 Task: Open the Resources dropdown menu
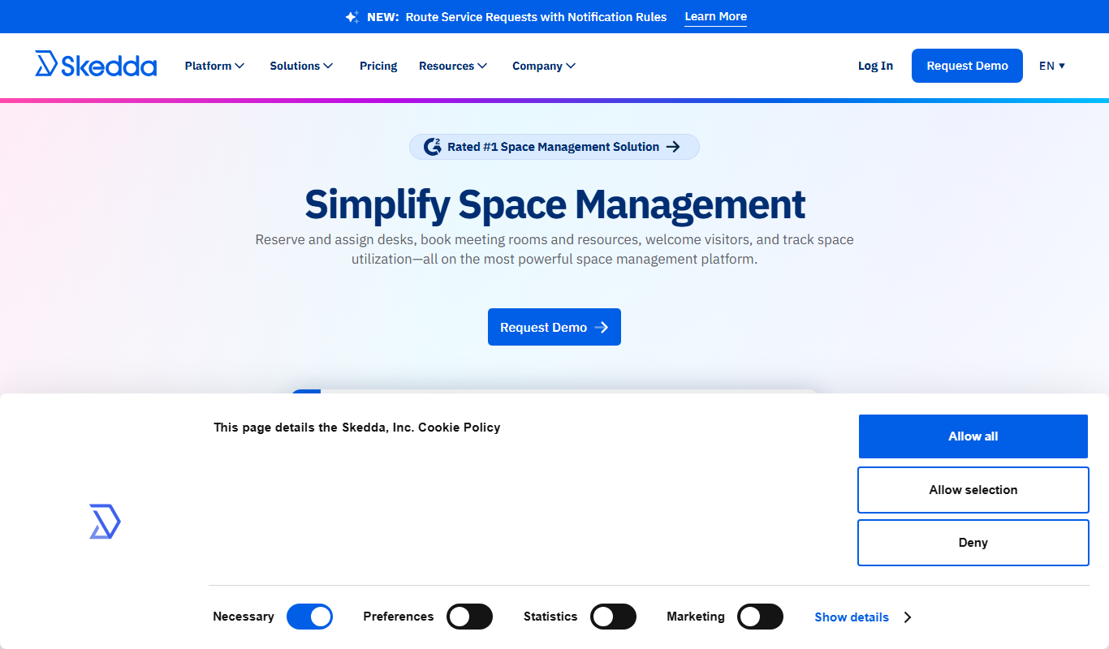(x=453, y=66)
